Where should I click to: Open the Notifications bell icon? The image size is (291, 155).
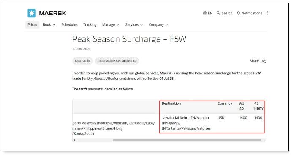pos(239,13)
